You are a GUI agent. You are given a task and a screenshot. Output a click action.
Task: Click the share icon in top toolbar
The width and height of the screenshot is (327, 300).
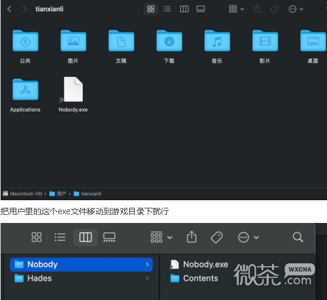[x=257, y=9]
